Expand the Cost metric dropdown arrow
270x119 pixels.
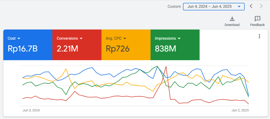(19, 38)
